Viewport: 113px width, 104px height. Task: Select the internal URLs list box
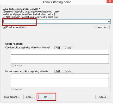pyautogui.click(x=60, y=59)
